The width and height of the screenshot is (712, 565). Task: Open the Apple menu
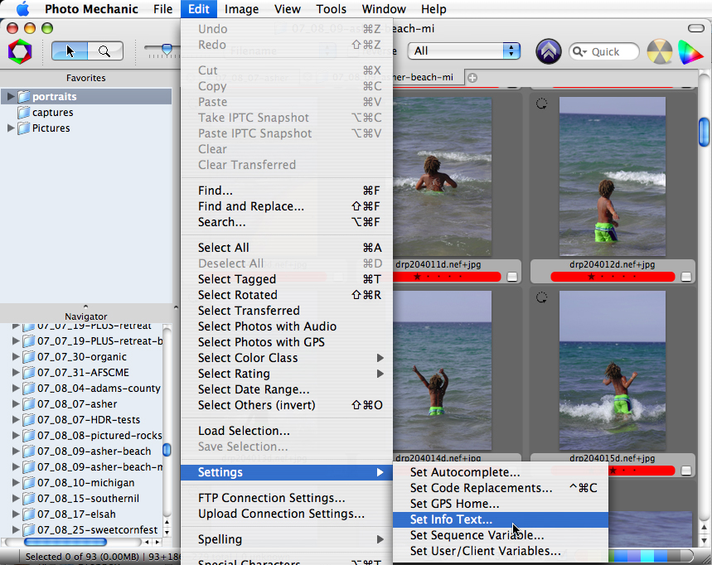(22, 8)
